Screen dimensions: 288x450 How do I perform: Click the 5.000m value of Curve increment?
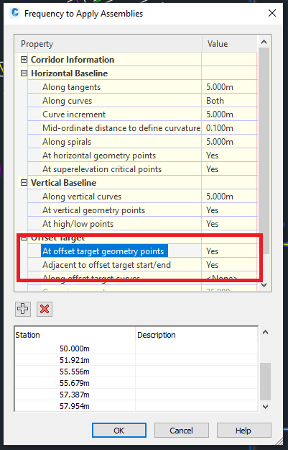coord(220,114)
